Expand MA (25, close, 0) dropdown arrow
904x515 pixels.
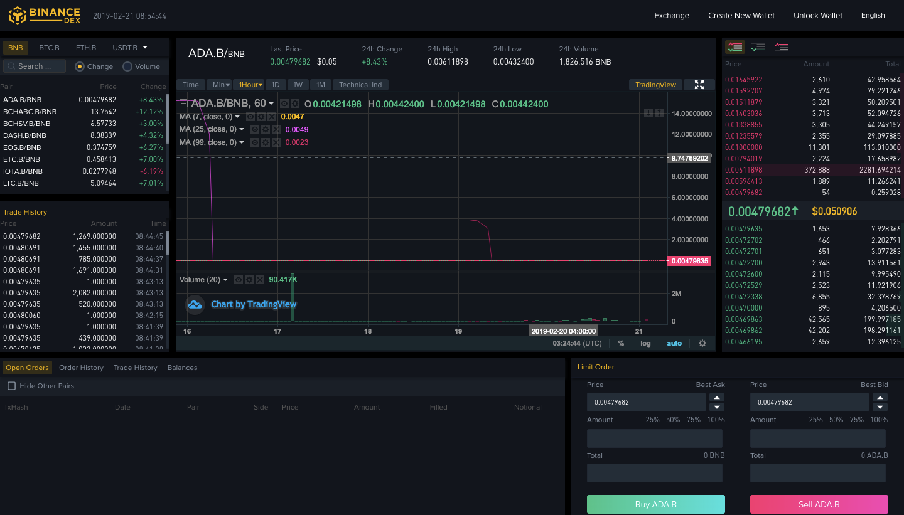point(242,129)
